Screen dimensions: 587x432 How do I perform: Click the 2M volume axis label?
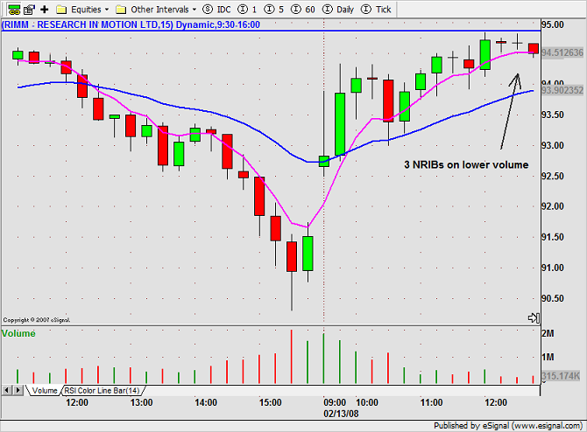pyautogui.click(x=548, y=333)
